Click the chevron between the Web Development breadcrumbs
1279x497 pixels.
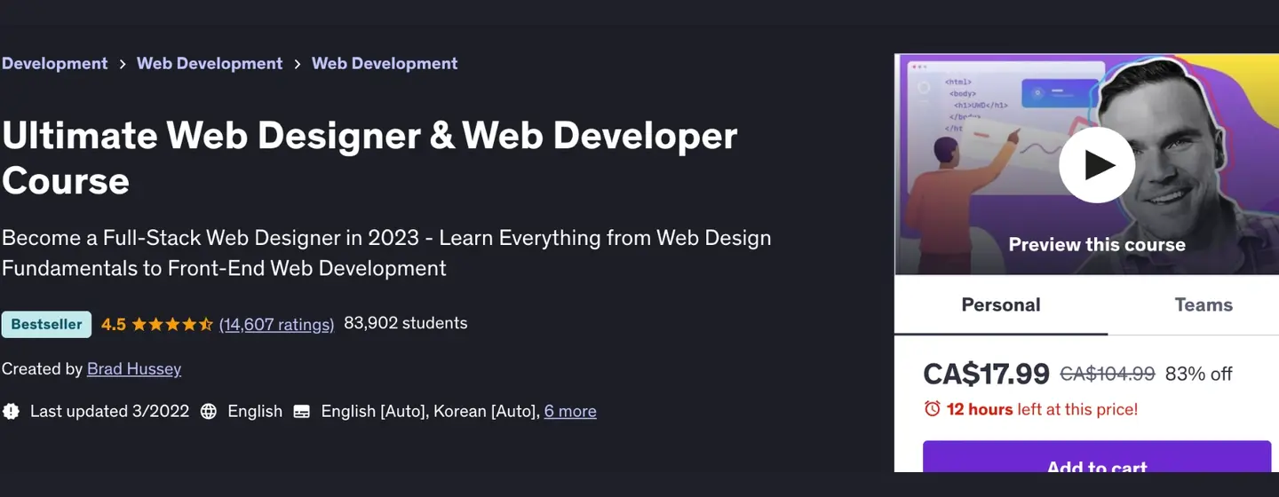click(x=297, y=64)
